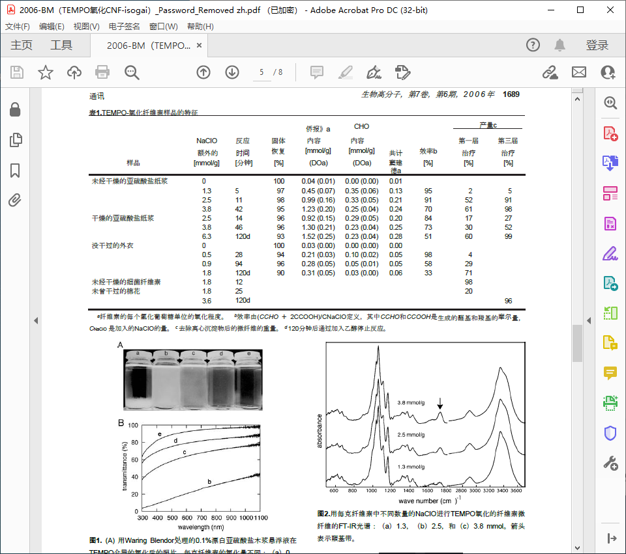Print the document with printer icon
Screen dimensions: 626x554
(102, 72)
